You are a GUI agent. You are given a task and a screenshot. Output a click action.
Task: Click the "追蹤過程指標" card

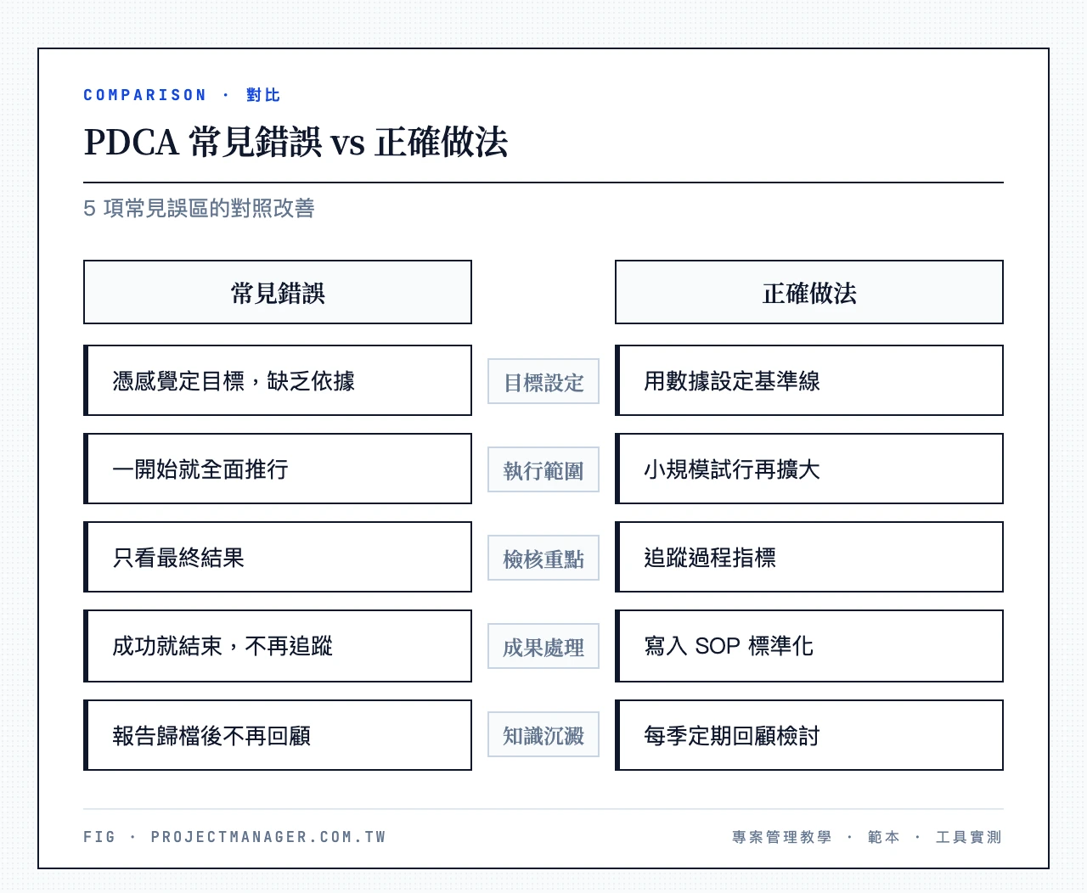pyautogui.click(x=809, y=557)
